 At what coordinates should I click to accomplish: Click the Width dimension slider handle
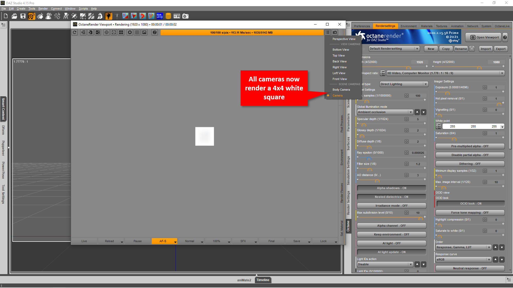(x=408, y=68)
